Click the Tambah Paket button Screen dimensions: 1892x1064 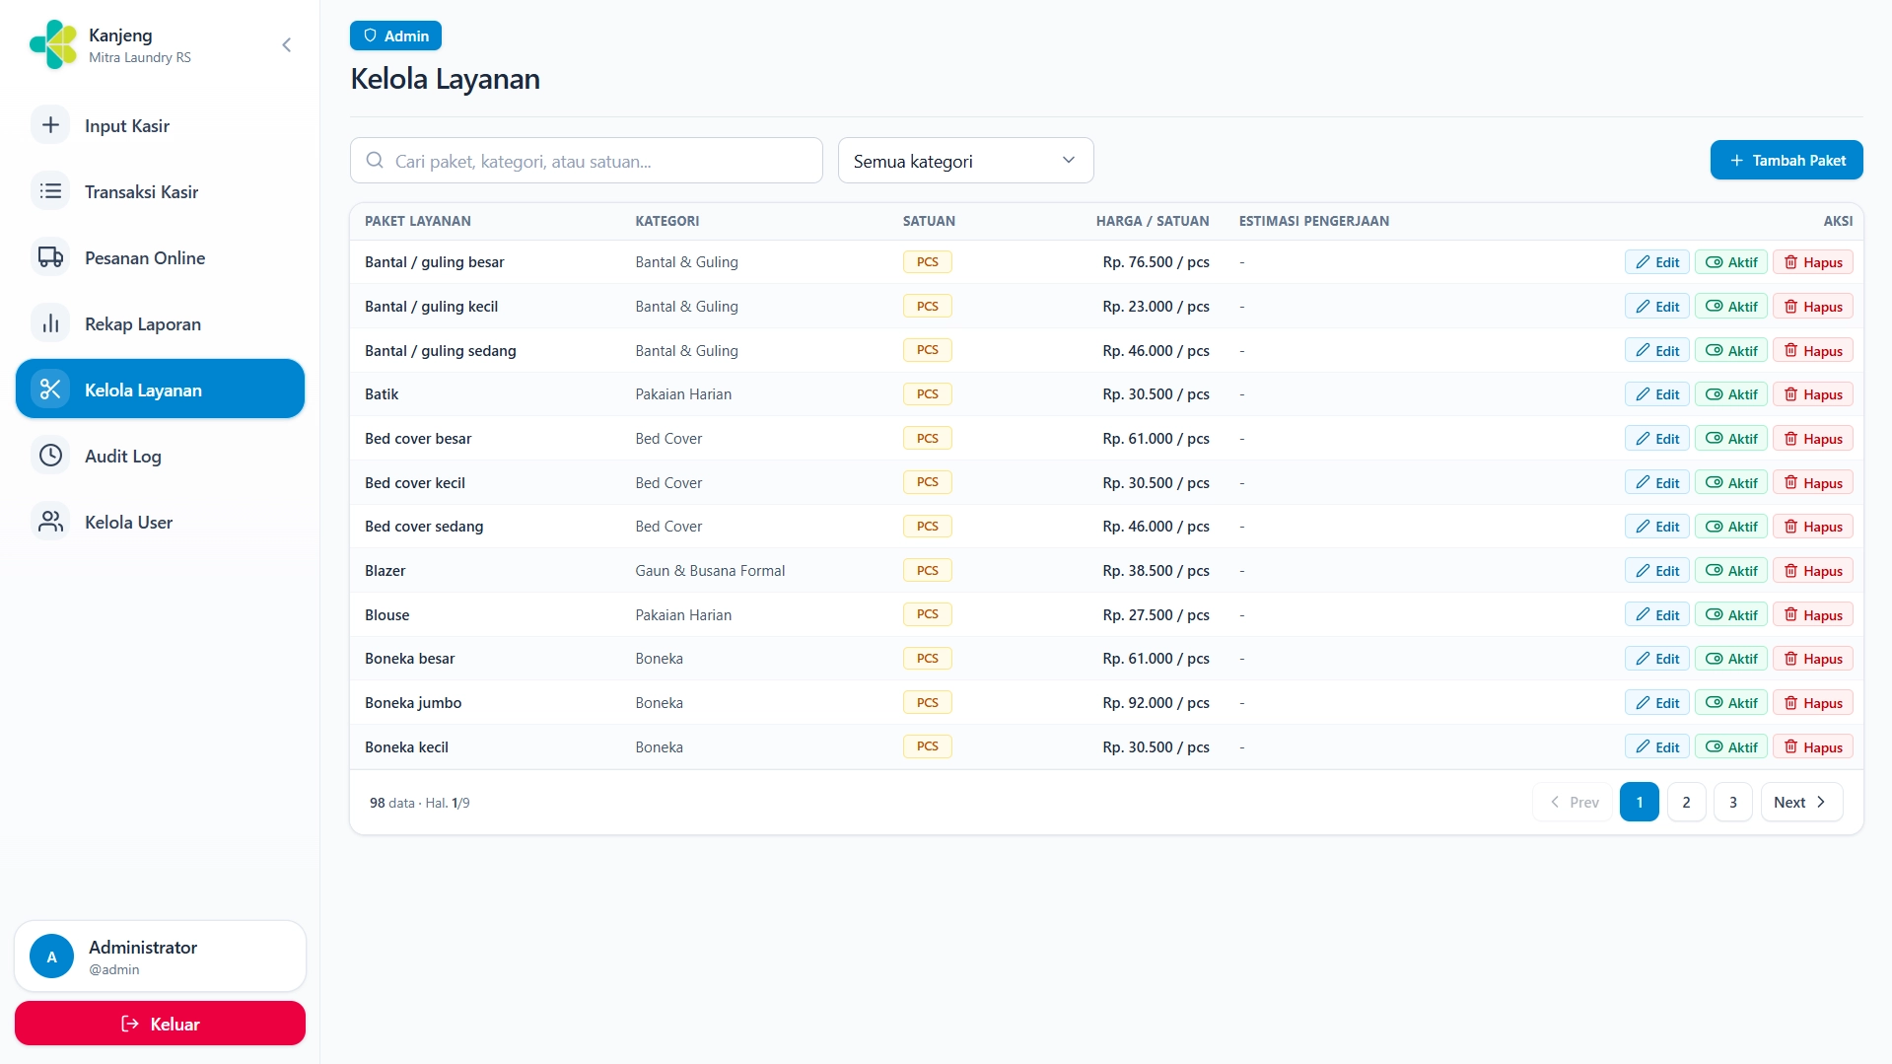[x=1787, y=160]
